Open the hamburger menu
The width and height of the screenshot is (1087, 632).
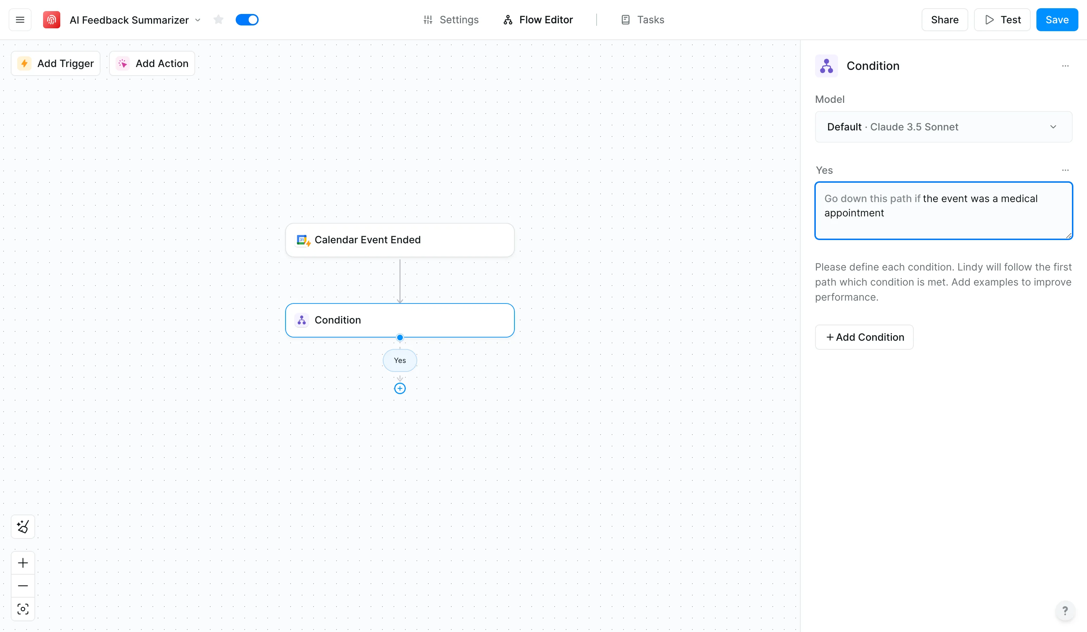[20, 20]
